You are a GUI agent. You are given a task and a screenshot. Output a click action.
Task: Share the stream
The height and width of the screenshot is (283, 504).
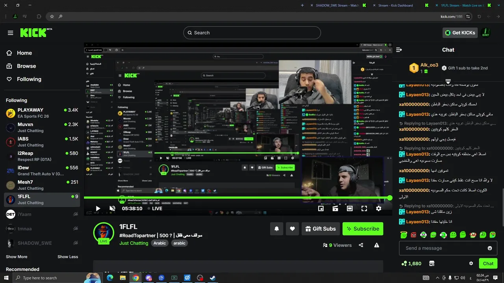[361, 245]
